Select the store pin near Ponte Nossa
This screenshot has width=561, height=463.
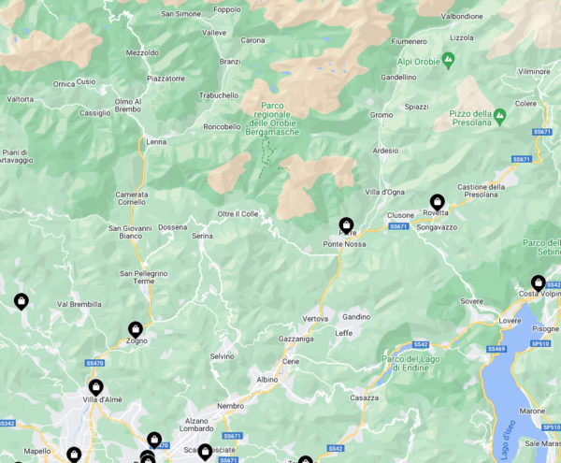pos(346,225)
